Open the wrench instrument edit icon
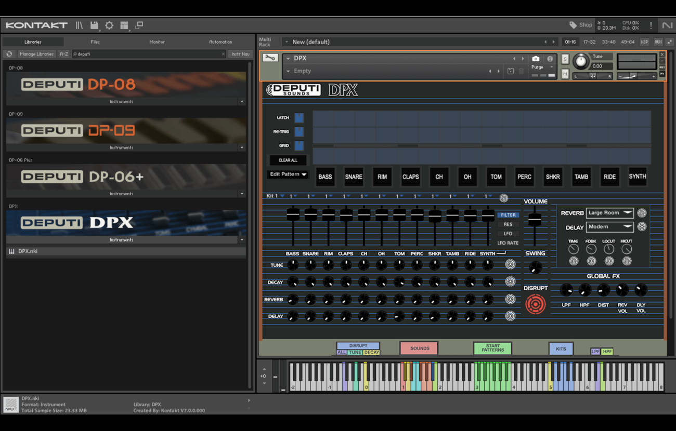Screen dimensions: 676x431 click(x=269, y=58)
